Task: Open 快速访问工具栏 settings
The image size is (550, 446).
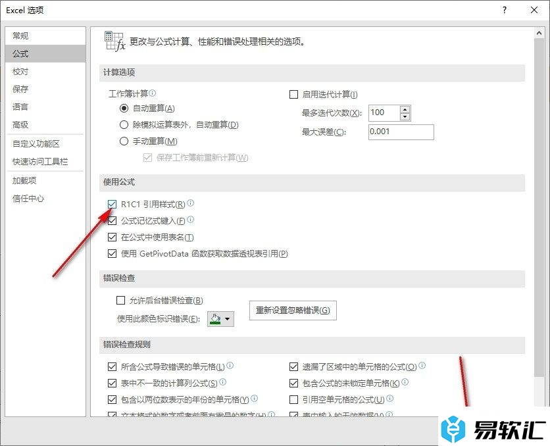Action: coord(45,162)
